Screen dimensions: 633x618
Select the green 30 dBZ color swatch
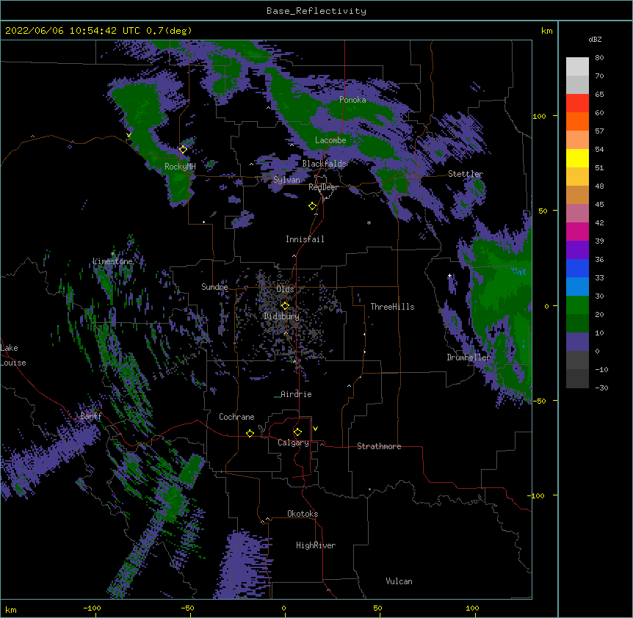[x=577, y=305]
